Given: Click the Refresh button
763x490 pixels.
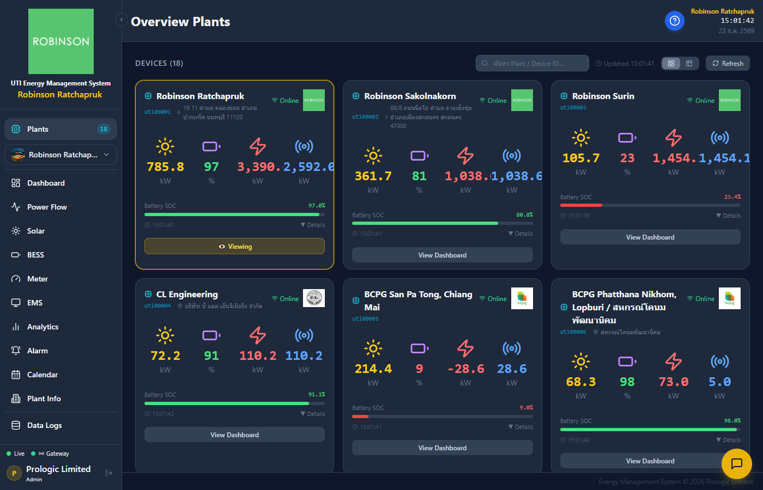Looking at the screenshot, I should pyautogui.click(x=728, y=64).
